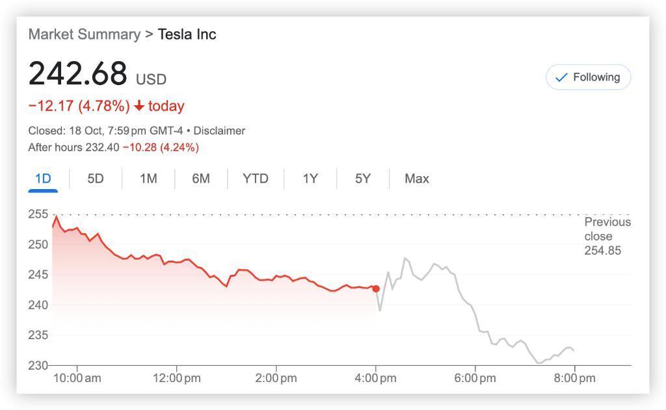This screenshot has width=666, height=410.
Task: Click the After hours 232.40 text
Action: [x=73, y=147]
